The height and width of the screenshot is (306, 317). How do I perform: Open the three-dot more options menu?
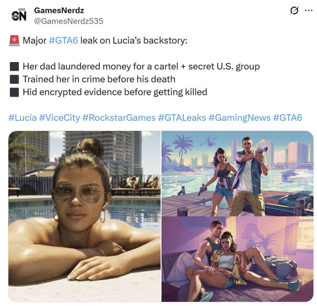pyautogui.click(x=309, y=10)
